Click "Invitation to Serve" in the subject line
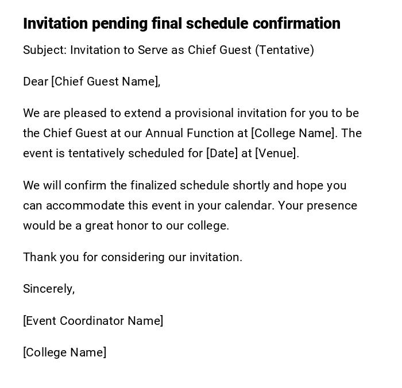 point(118,50)
